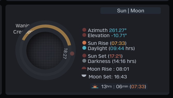Click the dark grid center of the dial

(x=45, y=51)
